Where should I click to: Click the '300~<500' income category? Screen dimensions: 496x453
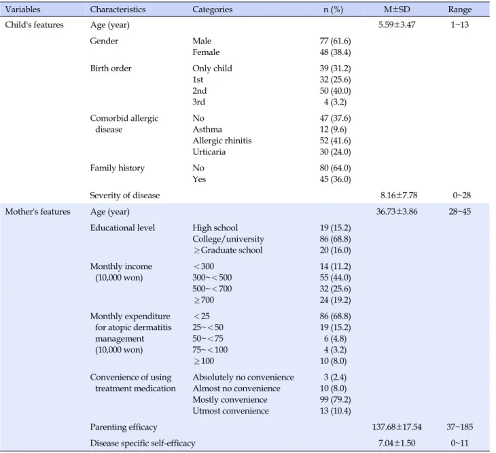click(212, 278)
